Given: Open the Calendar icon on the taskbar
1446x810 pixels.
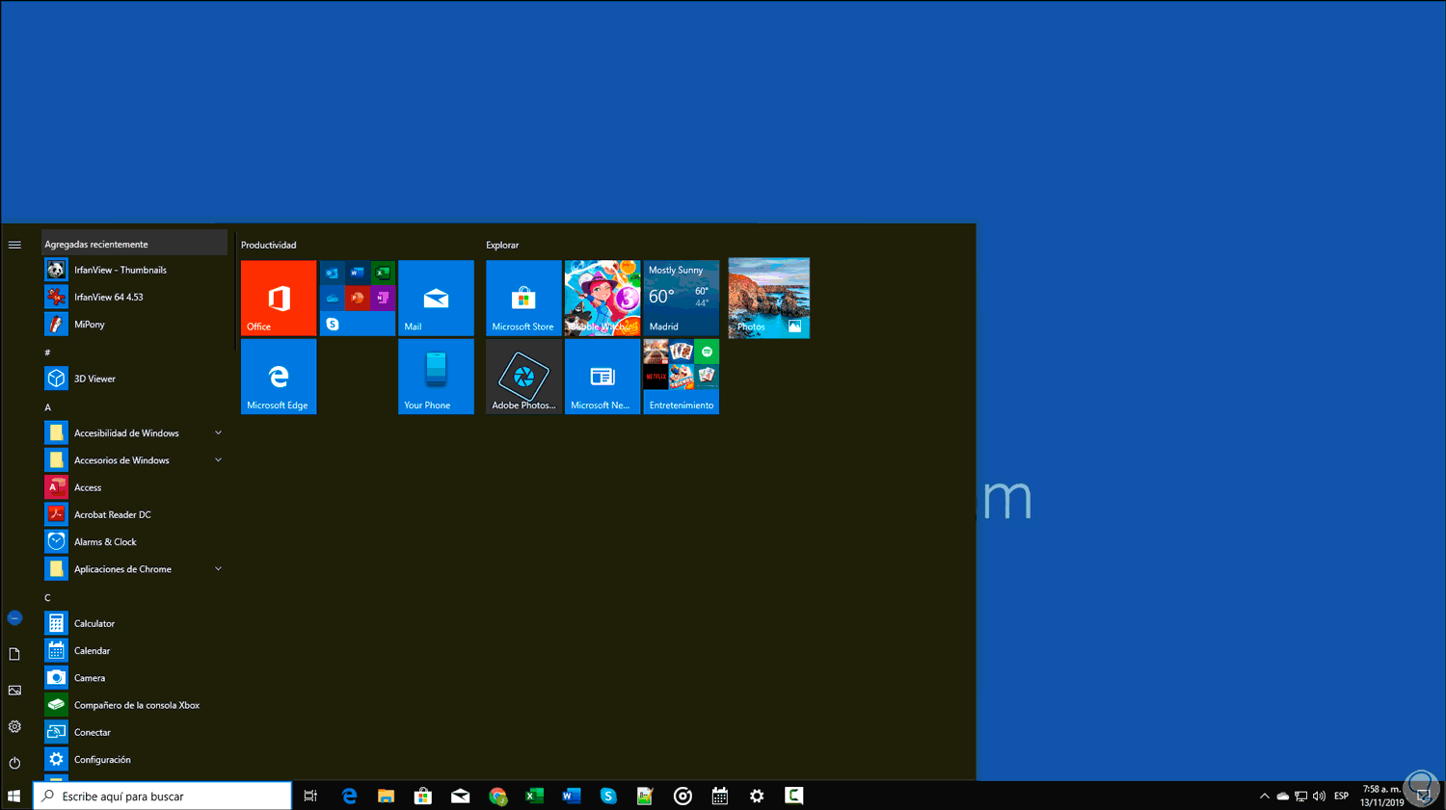Looking at the screenshot, I should tap(719, 796).
